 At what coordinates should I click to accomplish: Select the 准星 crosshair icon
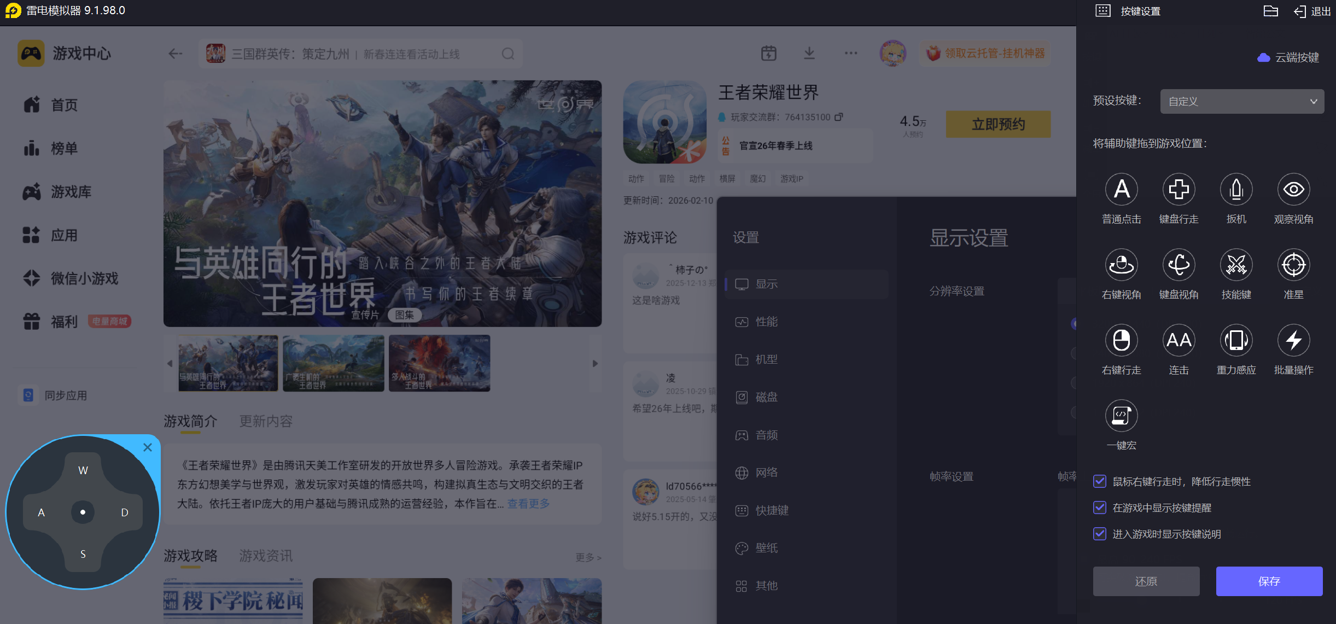click(1293, 265)
